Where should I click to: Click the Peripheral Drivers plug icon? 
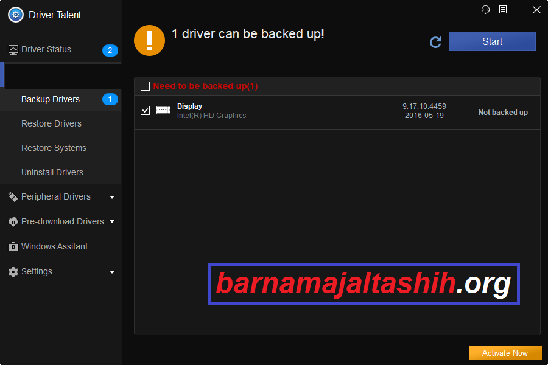pos(13,197)
